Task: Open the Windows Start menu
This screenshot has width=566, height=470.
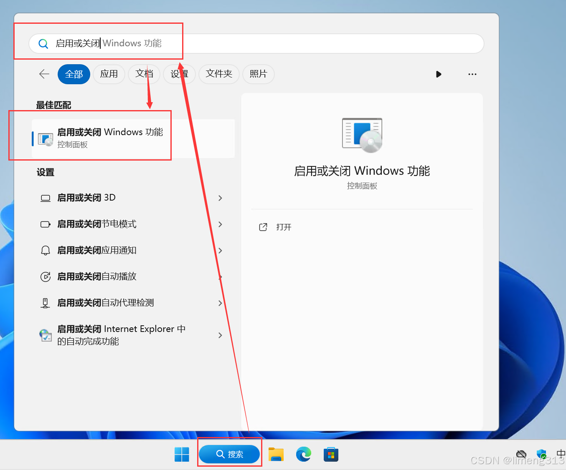Action: 182,455
